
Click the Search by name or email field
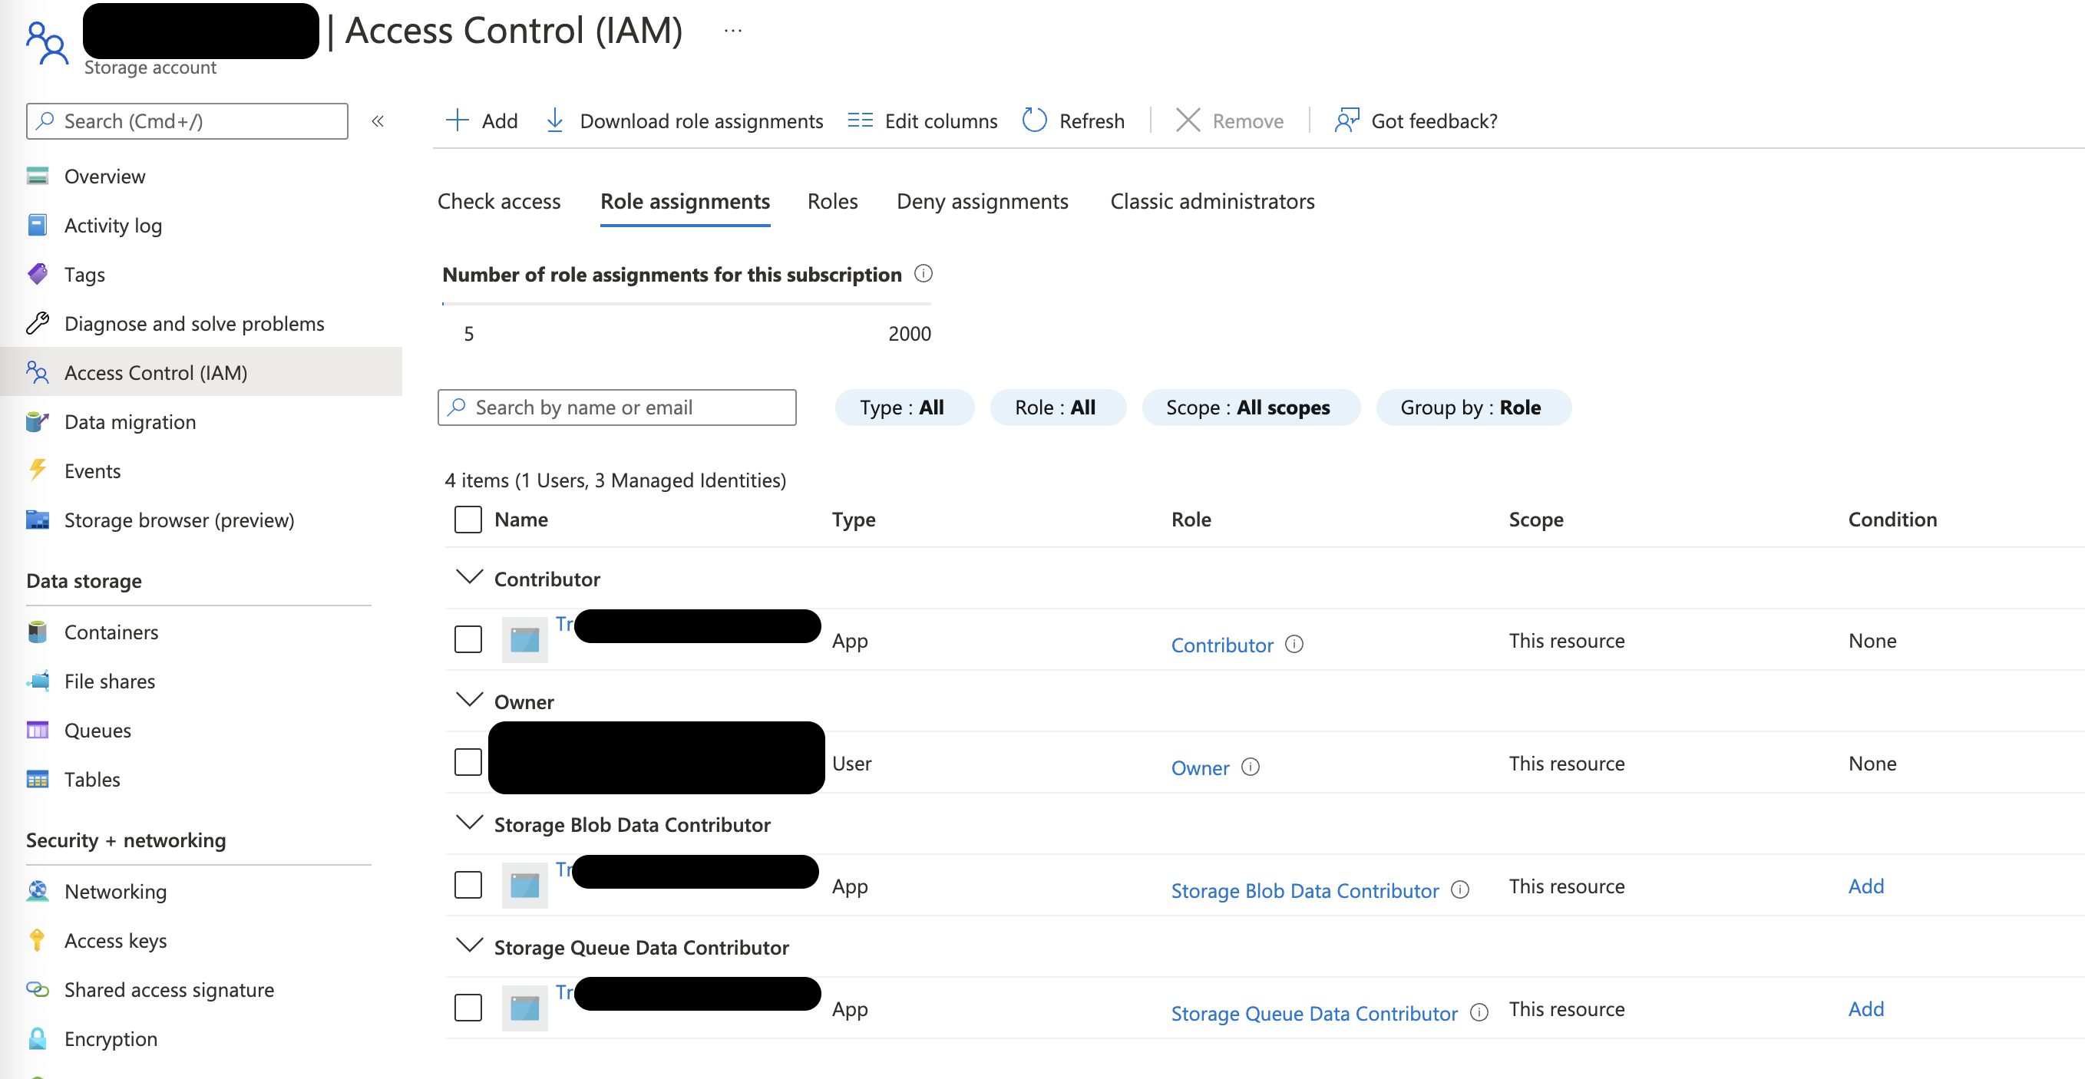[616, 408]
